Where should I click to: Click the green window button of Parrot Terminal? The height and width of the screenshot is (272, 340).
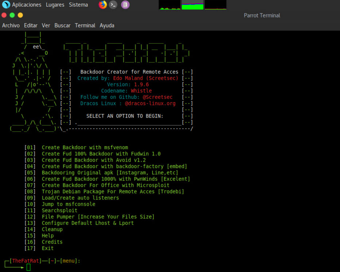pos(12,15)
